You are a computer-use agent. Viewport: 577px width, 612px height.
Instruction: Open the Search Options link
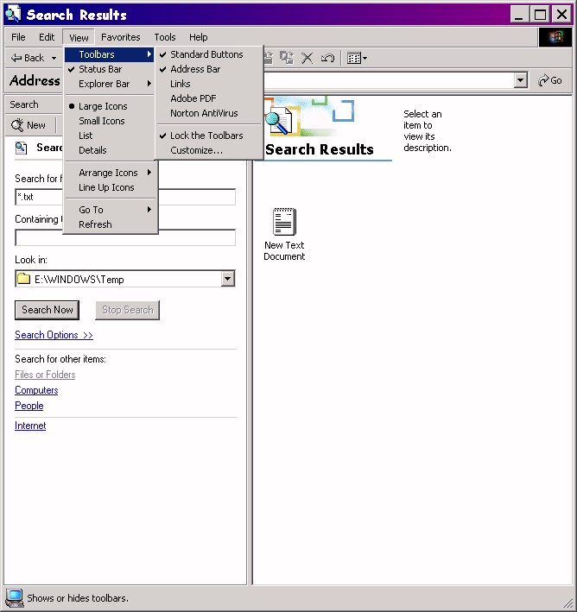click(x=54, y=335)
